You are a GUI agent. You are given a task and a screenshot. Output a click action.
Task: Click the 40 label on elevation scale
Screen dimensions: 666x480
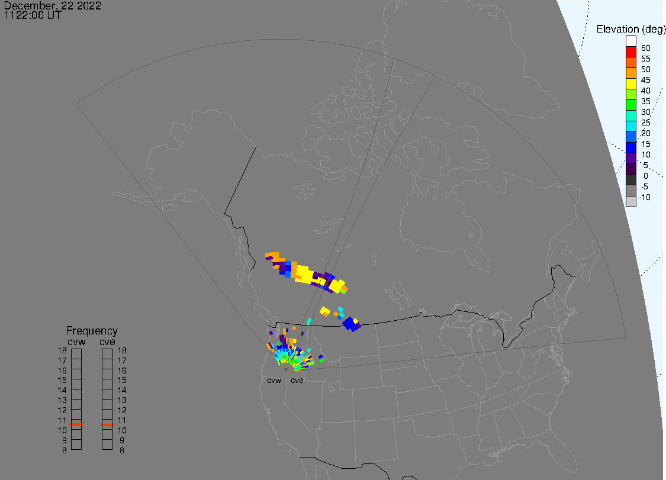(x=646, y=91)
